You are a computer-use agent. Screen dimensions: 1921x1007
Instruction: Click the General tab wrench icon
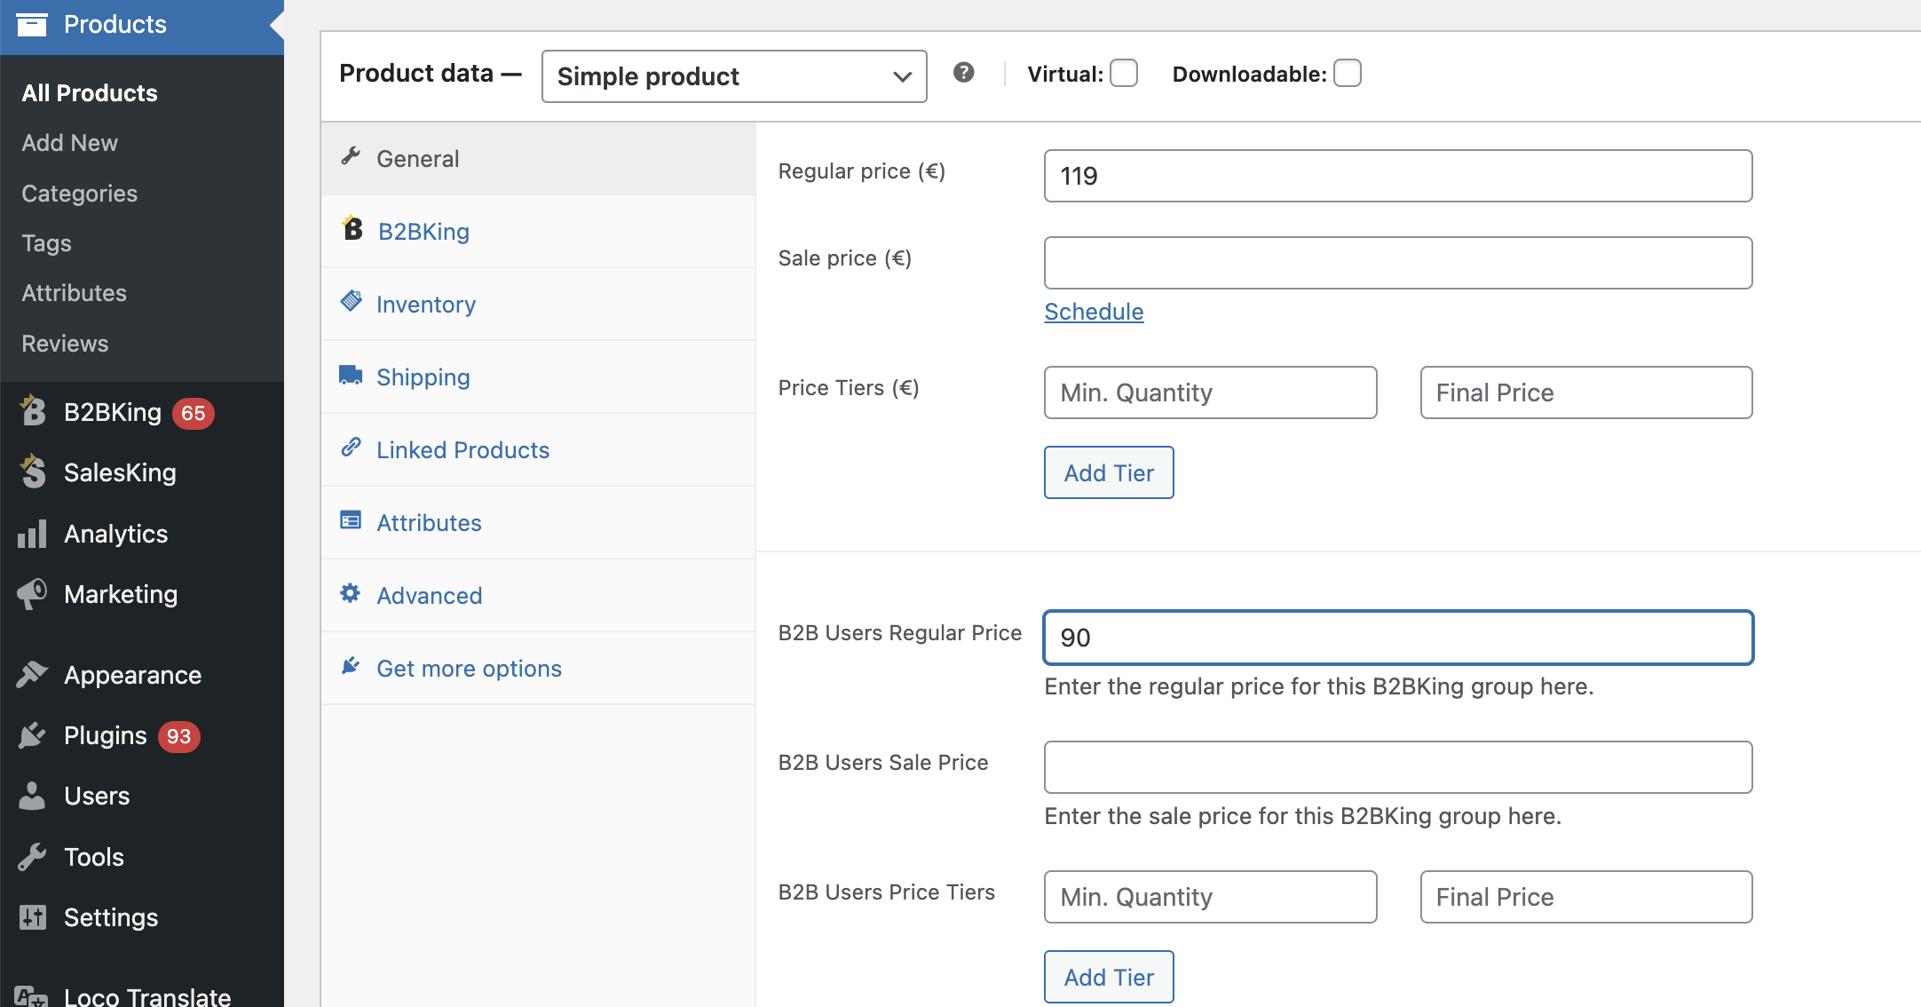(351, 156)
